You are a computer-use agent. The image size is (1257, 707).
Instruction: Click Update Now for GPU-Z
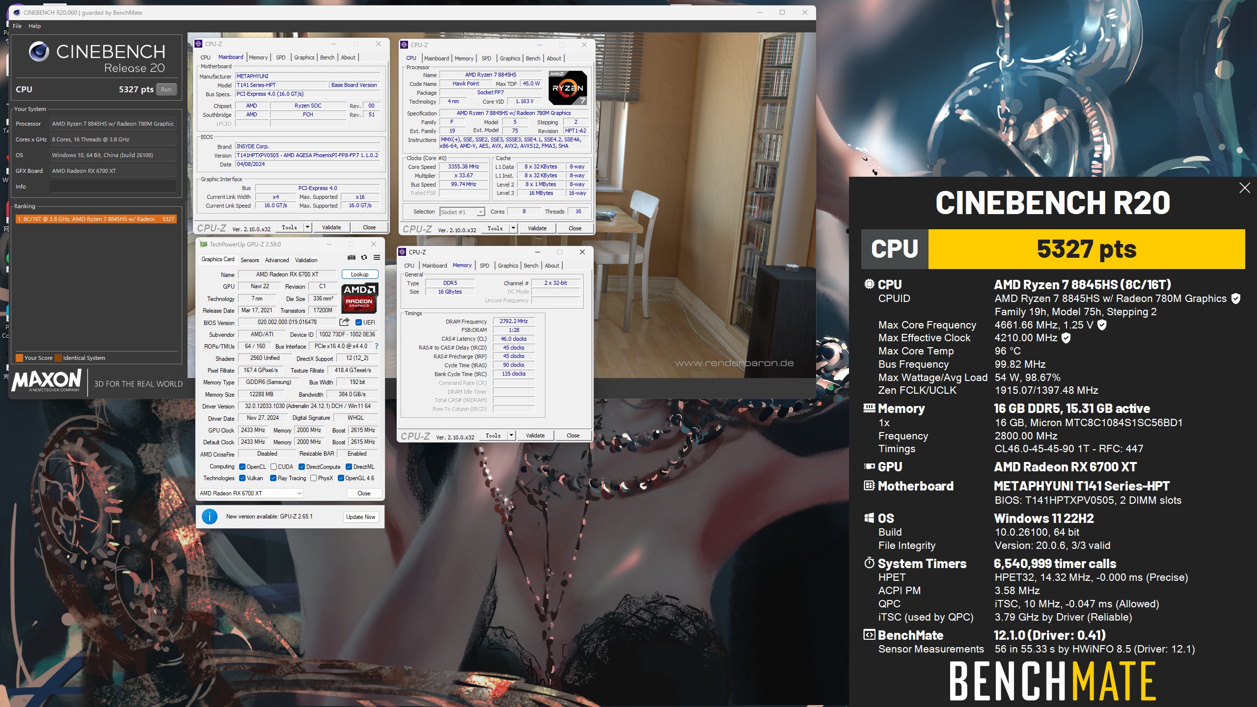[x=360, y=517]
